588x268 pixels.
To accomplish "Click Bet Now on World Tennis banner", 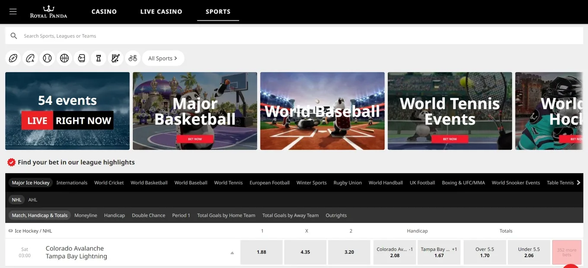I will tap(450, 139).
